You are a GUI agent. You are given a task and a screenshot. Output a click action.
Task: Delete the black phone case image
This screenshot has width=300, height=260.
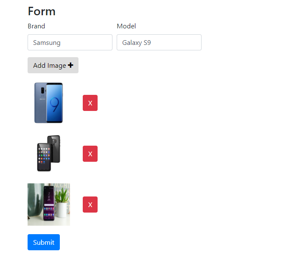(x=90, y=154)
